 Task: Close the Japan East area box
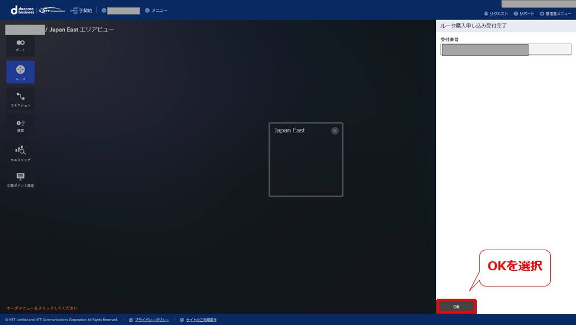coord(335,131)
